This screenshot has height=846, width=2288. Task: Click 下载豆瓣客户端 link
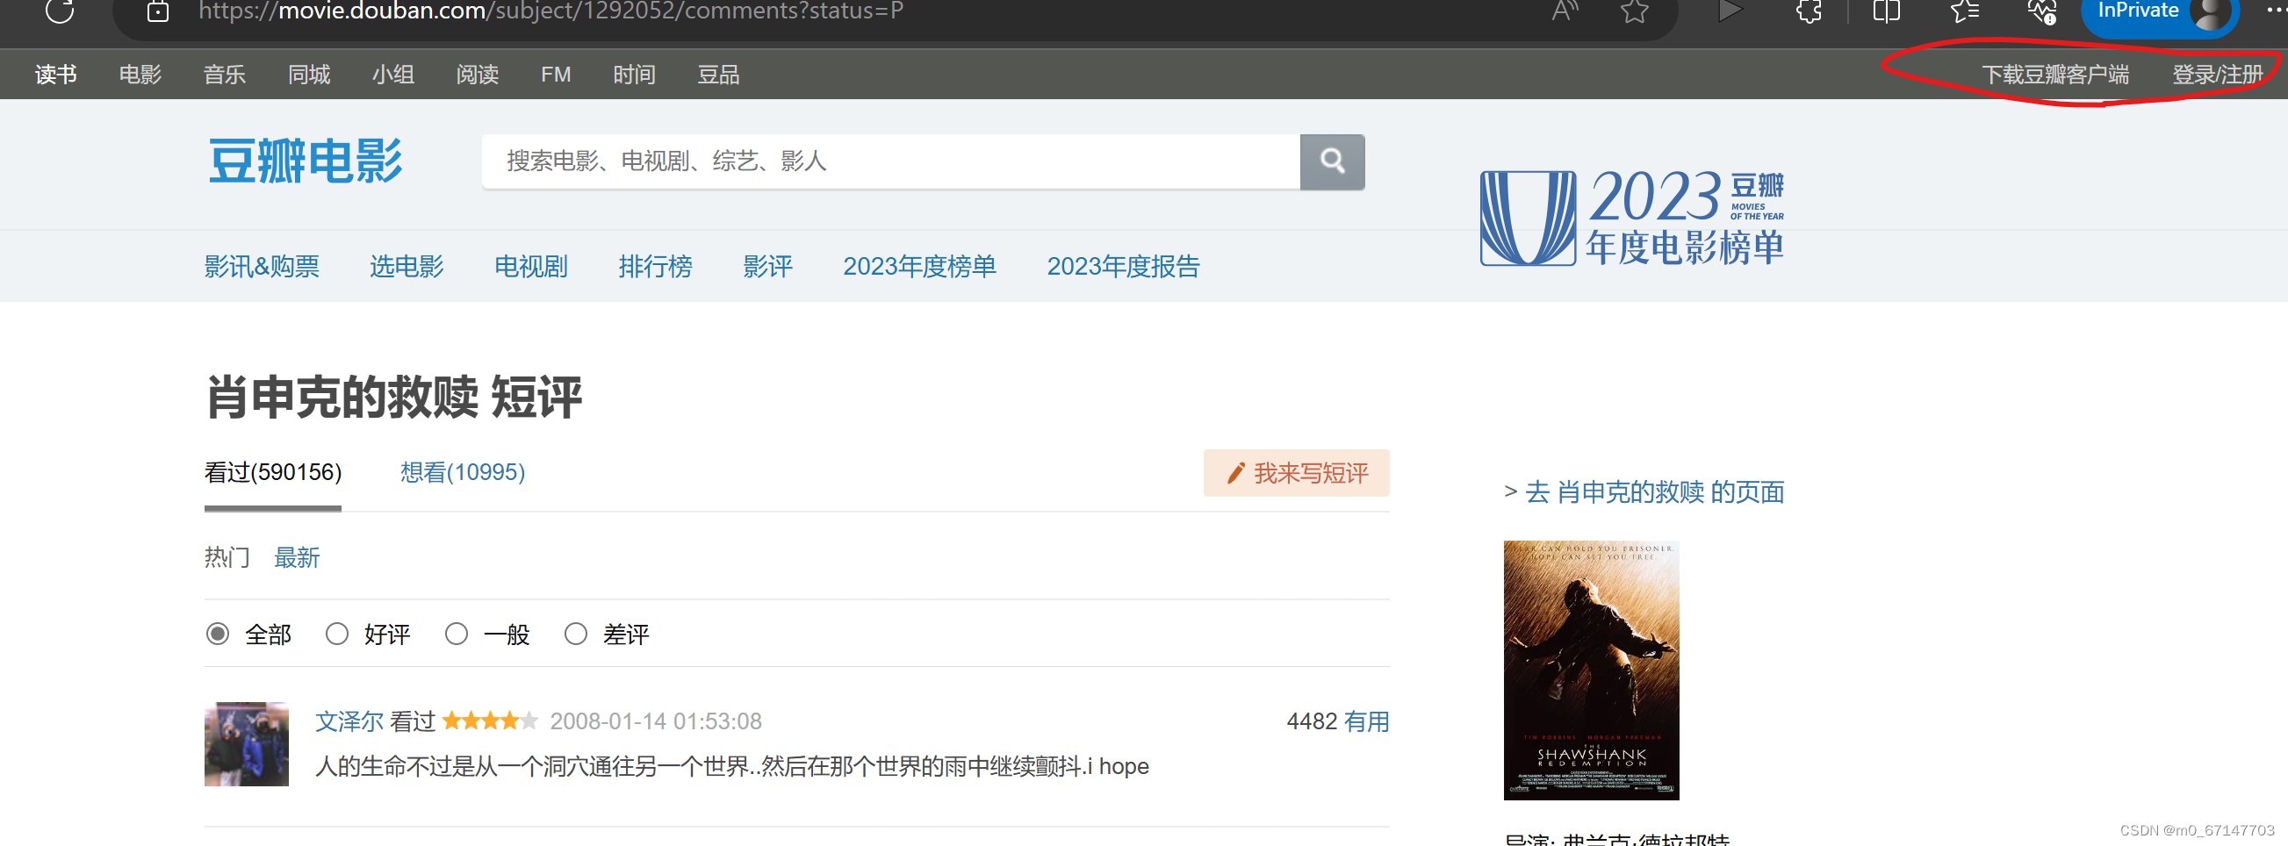(x=2055, y=75)
